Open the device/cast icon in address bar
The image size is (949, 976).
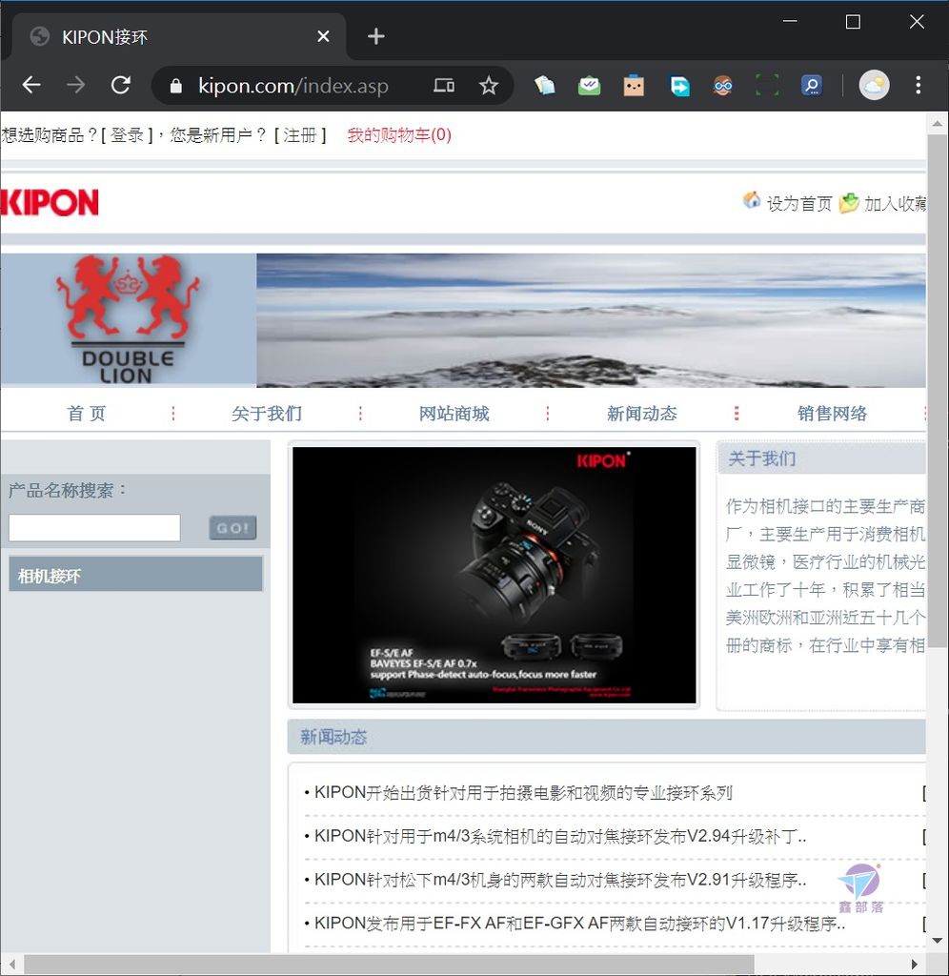click(444, 85)
